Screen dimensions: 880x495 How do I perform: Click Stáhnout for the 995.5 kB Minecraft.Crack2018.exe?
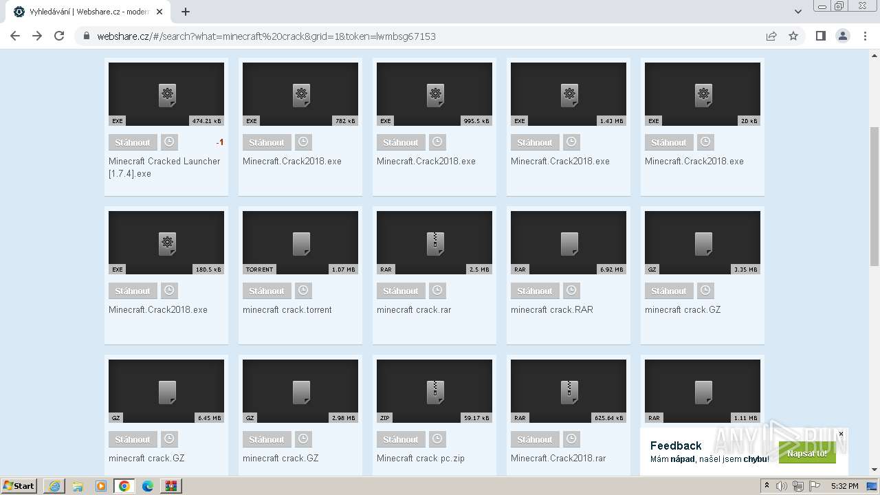pyautogui.click(x=401, y=142)
